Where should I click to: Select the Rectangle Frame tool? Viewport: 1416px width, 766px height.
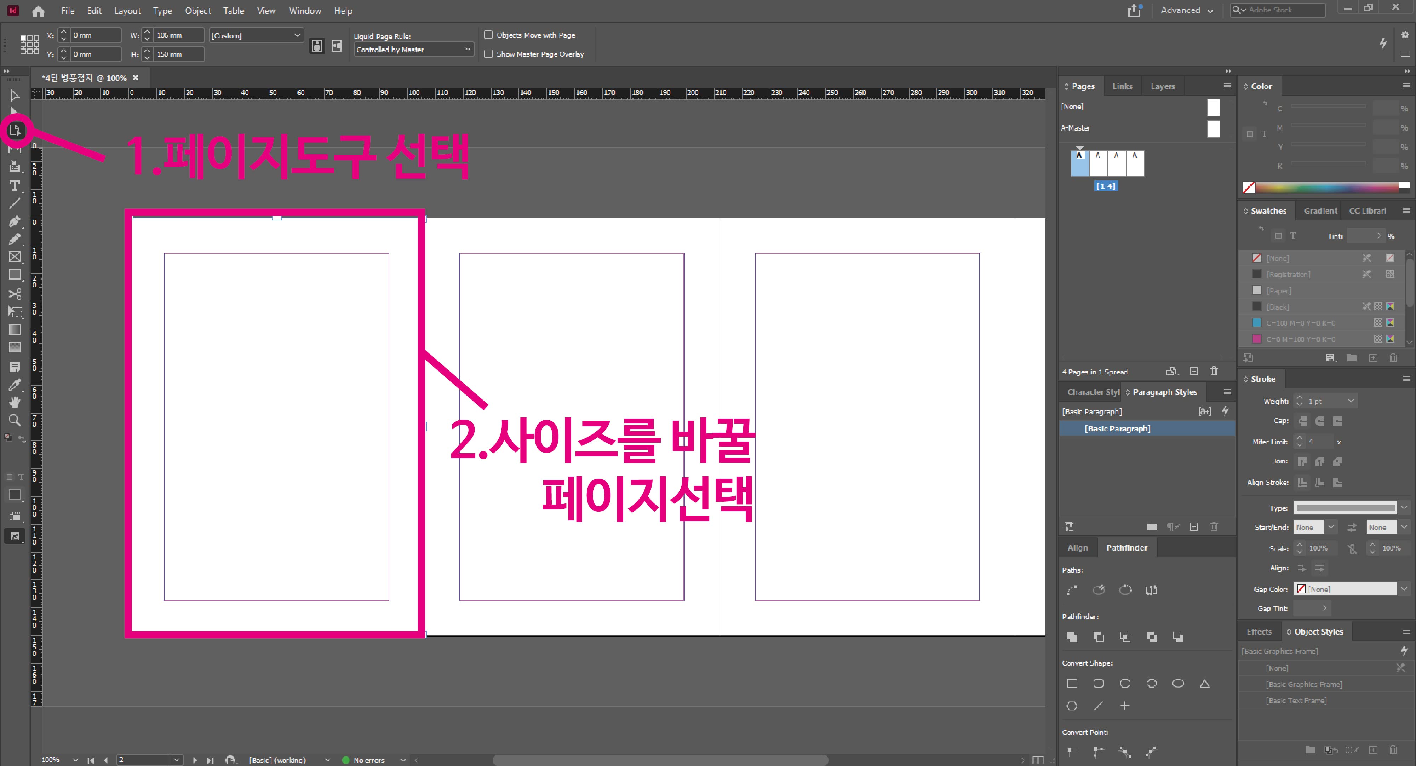point(15,257)
